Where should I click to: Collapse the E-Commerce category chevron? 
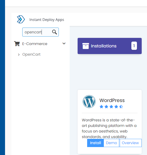click(x=64, y=43)
